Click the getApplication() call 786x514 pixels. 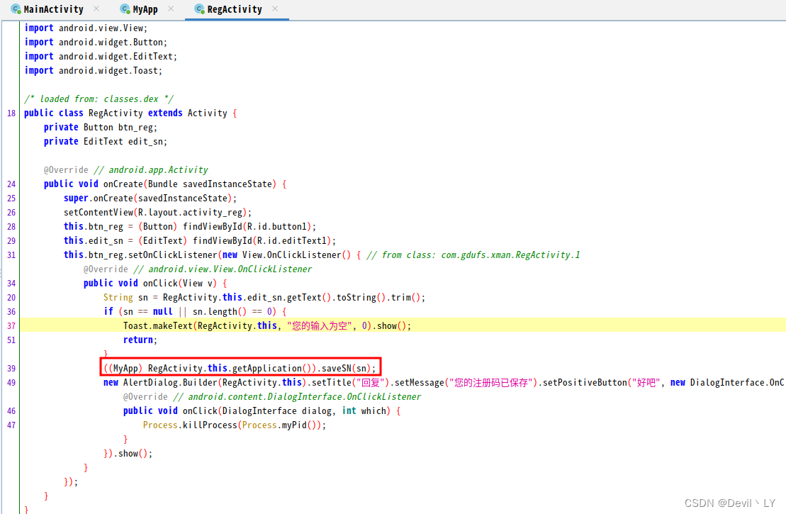[x=272, y=369]
